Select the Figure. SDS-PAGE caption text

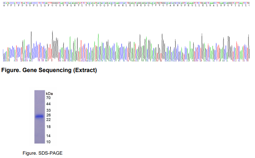pos(40,153)
